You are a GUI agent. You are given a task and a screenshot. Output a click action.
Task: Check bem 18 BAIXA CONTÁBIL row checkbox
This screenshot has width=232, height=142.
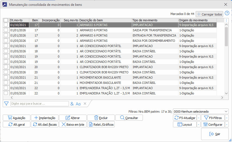click(x=6, y=51)
